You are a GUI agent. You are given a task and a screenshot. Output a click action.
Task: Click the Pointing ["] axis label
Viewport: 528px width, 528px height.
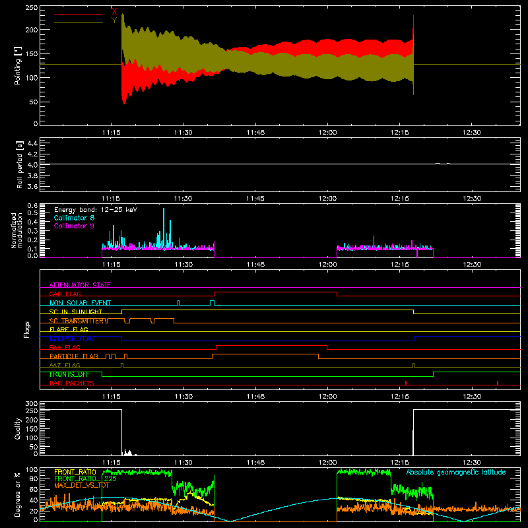coord(18,65)
